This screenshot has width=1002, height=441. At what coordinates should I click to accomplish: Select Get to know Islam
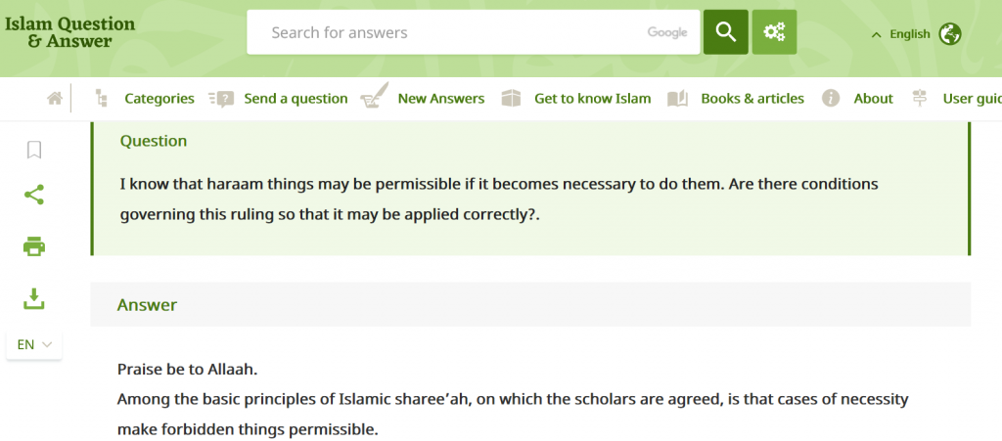[x=592, y=99]
